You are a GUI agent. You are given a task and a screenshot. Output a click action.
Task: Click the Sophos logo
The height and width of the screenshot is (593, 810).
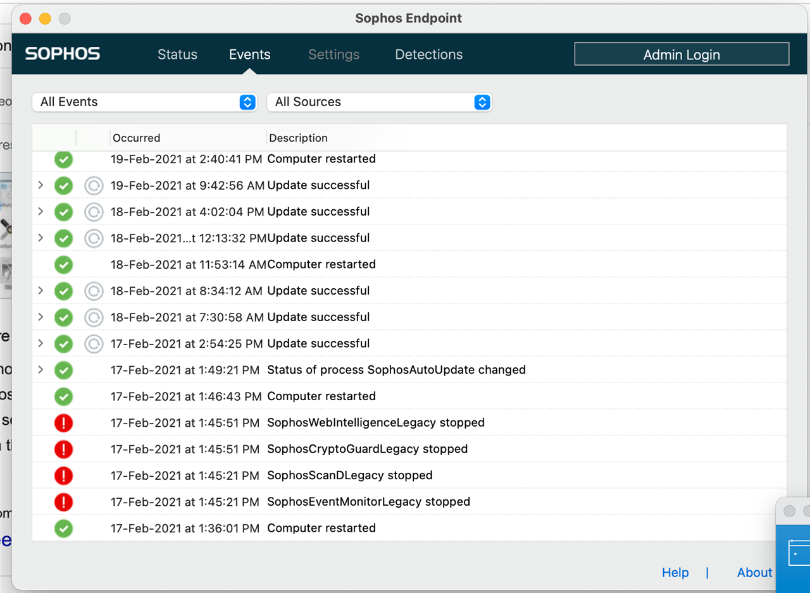(x=63, y=54)
